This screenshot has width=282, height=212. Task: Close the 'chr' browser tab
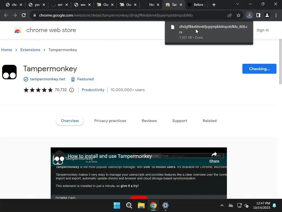click(x=21, y=5)
